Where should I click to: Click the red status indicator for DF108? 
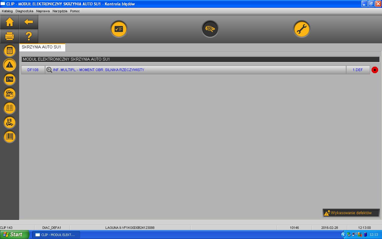(375, 70)
